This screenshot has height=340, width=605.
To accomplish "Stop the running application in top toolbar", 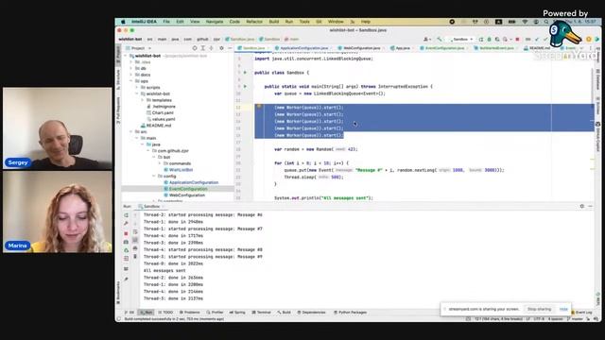I will tap(517, 40).
